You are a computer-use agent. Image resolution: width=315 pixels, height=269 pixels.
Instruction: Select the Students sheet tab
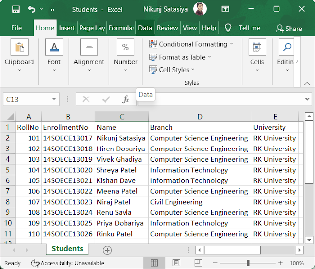(x=67, y=249)
